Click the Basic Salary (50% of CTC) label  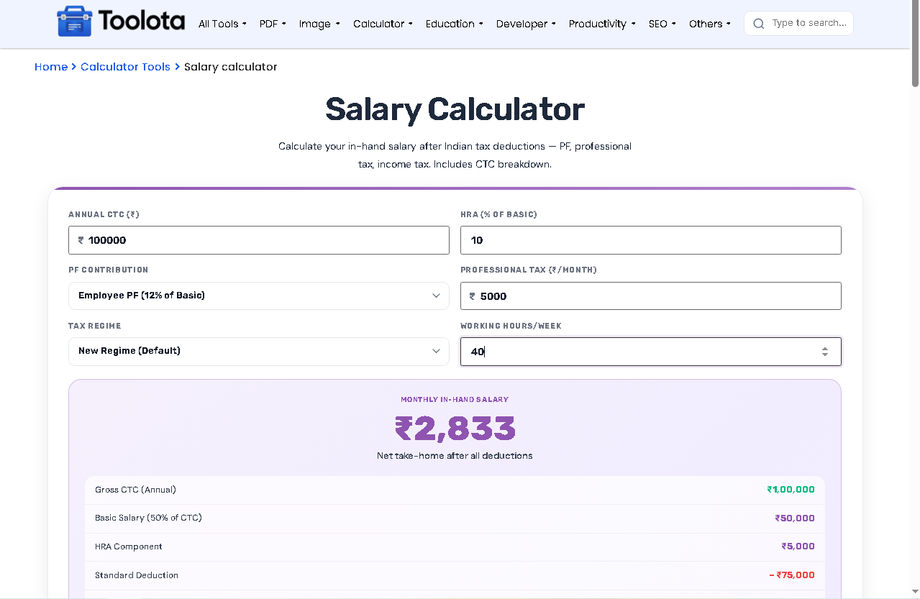pyautogui.click(x=148, y=518)
